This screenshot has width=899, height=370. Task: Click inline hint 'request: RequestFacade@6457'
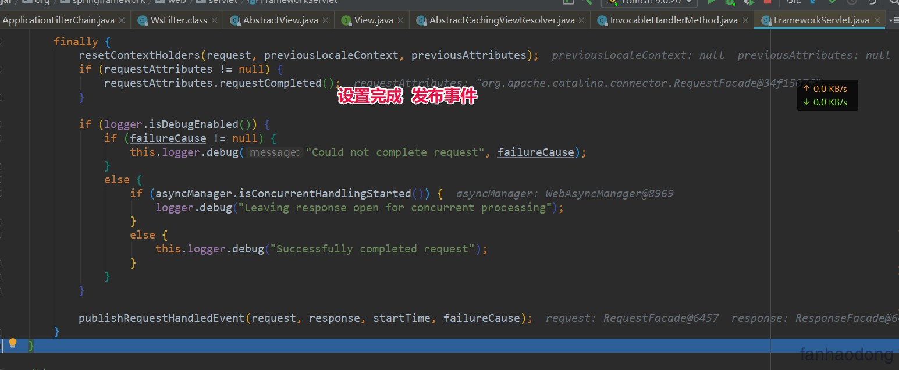[x=632, y=318]
